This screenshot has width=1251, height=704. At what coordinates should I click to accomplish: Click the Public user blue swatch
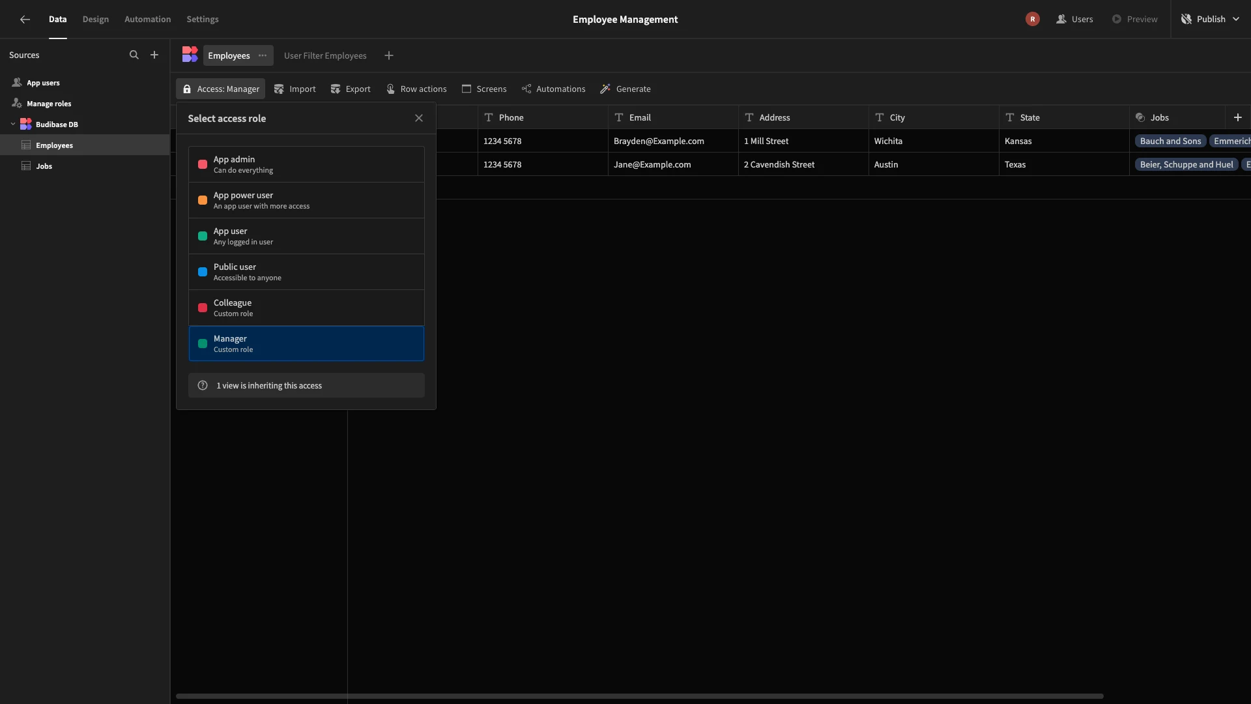(203, 272)
